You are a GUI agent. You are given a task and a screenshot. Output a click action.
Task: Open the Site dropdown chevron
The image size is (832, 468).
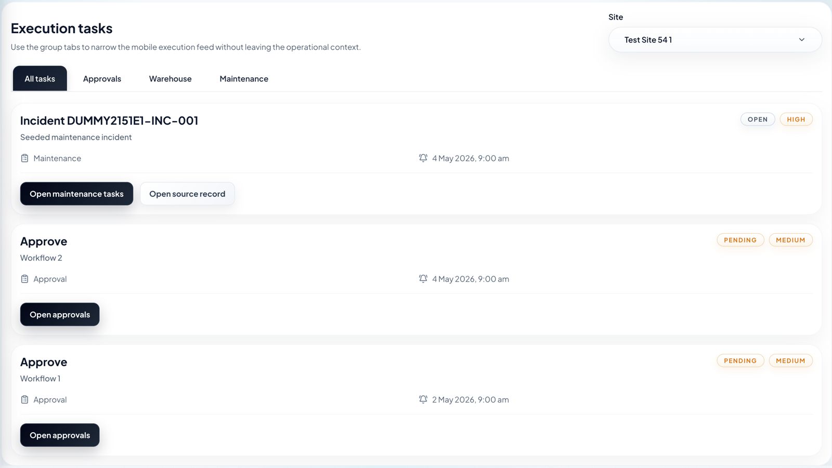pos(802,39)
